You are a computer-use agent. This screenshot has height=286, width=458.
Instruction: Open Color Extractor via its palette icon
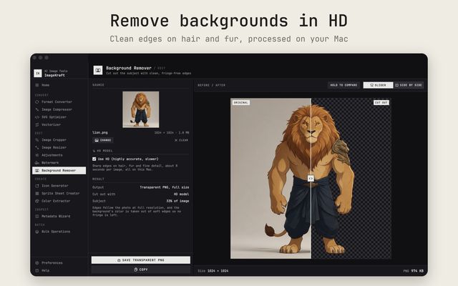point(37,201)
